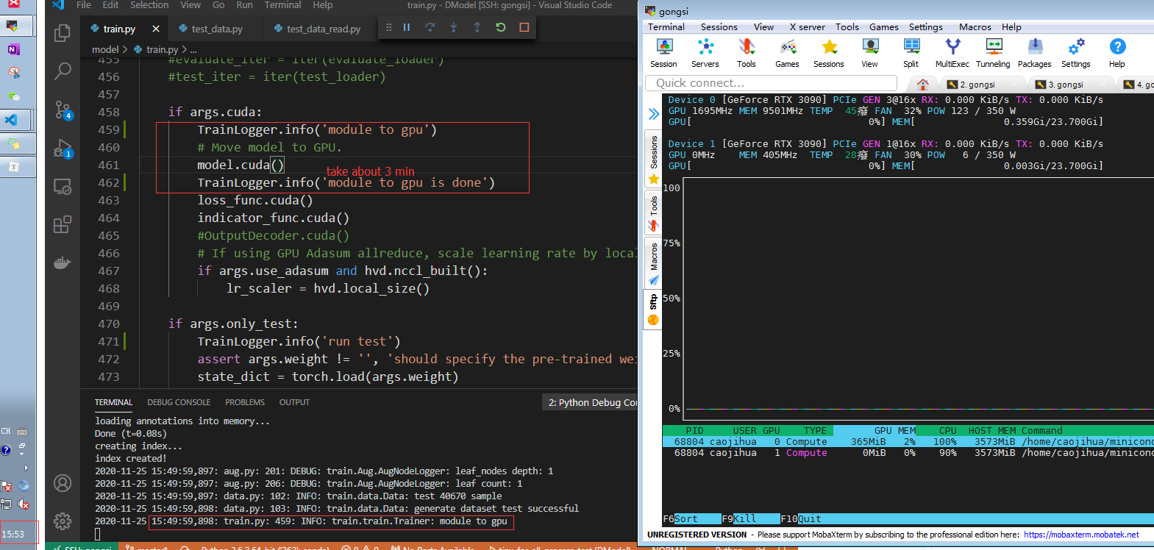
Task: Click F9 Kill in the nvtop footer
Action: point(749,518)
